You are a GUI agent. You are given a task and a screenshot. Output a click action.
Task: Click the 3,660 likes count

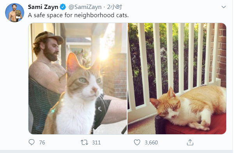tap(151, 142)
